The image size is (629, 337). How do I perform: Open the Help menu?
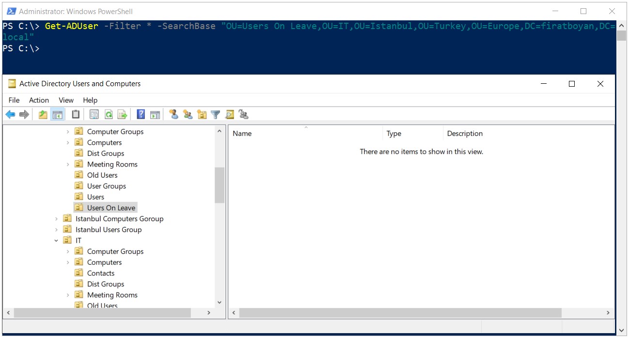tap(90, 100)
